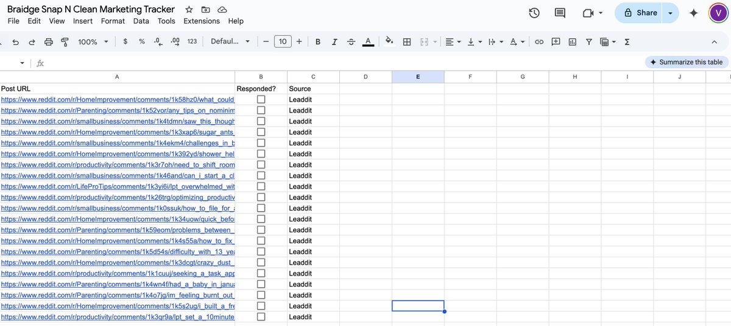Open the Gemini sparkle icon

(x=693, y=13)
